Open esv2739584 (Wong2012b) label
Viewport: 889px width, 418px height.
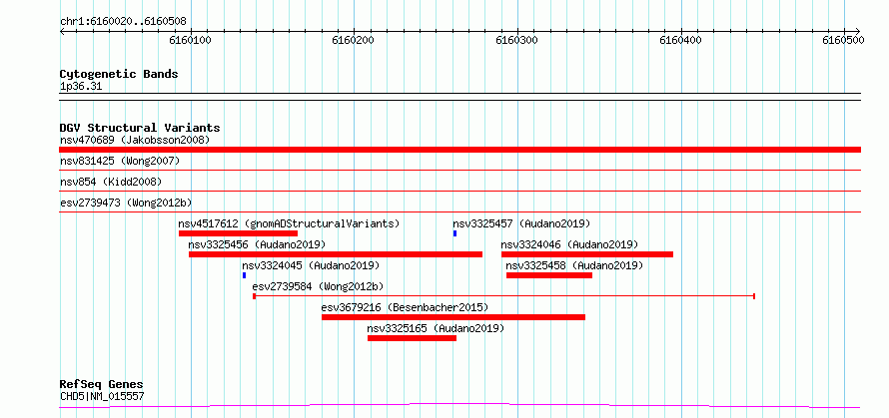pyautogui.click(x=318, y=286)
